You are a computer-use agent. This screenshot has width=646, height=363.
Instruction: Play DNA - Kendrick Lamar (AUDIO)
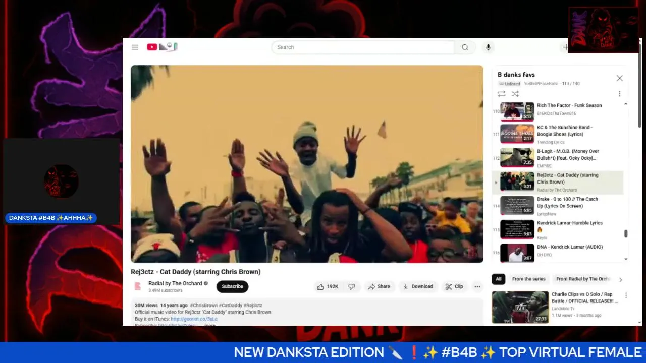coord(558,252)
